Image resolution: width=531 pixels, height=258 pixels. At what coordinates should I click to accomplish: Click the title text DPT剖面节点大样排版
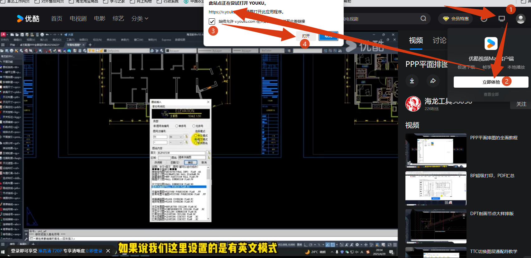(x=492, y=214)
